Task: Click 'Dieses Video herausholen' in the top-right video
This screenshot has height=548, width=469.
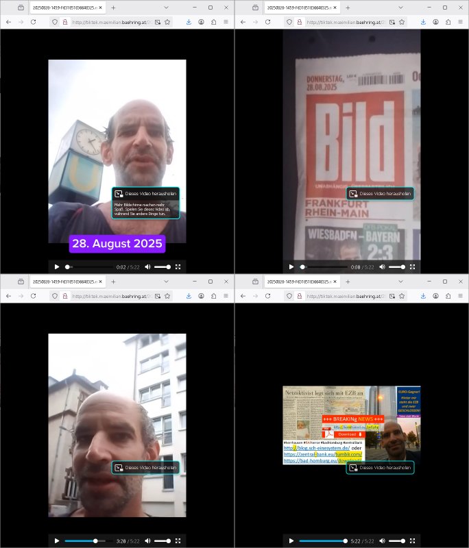Action: [x=379, y=194]
